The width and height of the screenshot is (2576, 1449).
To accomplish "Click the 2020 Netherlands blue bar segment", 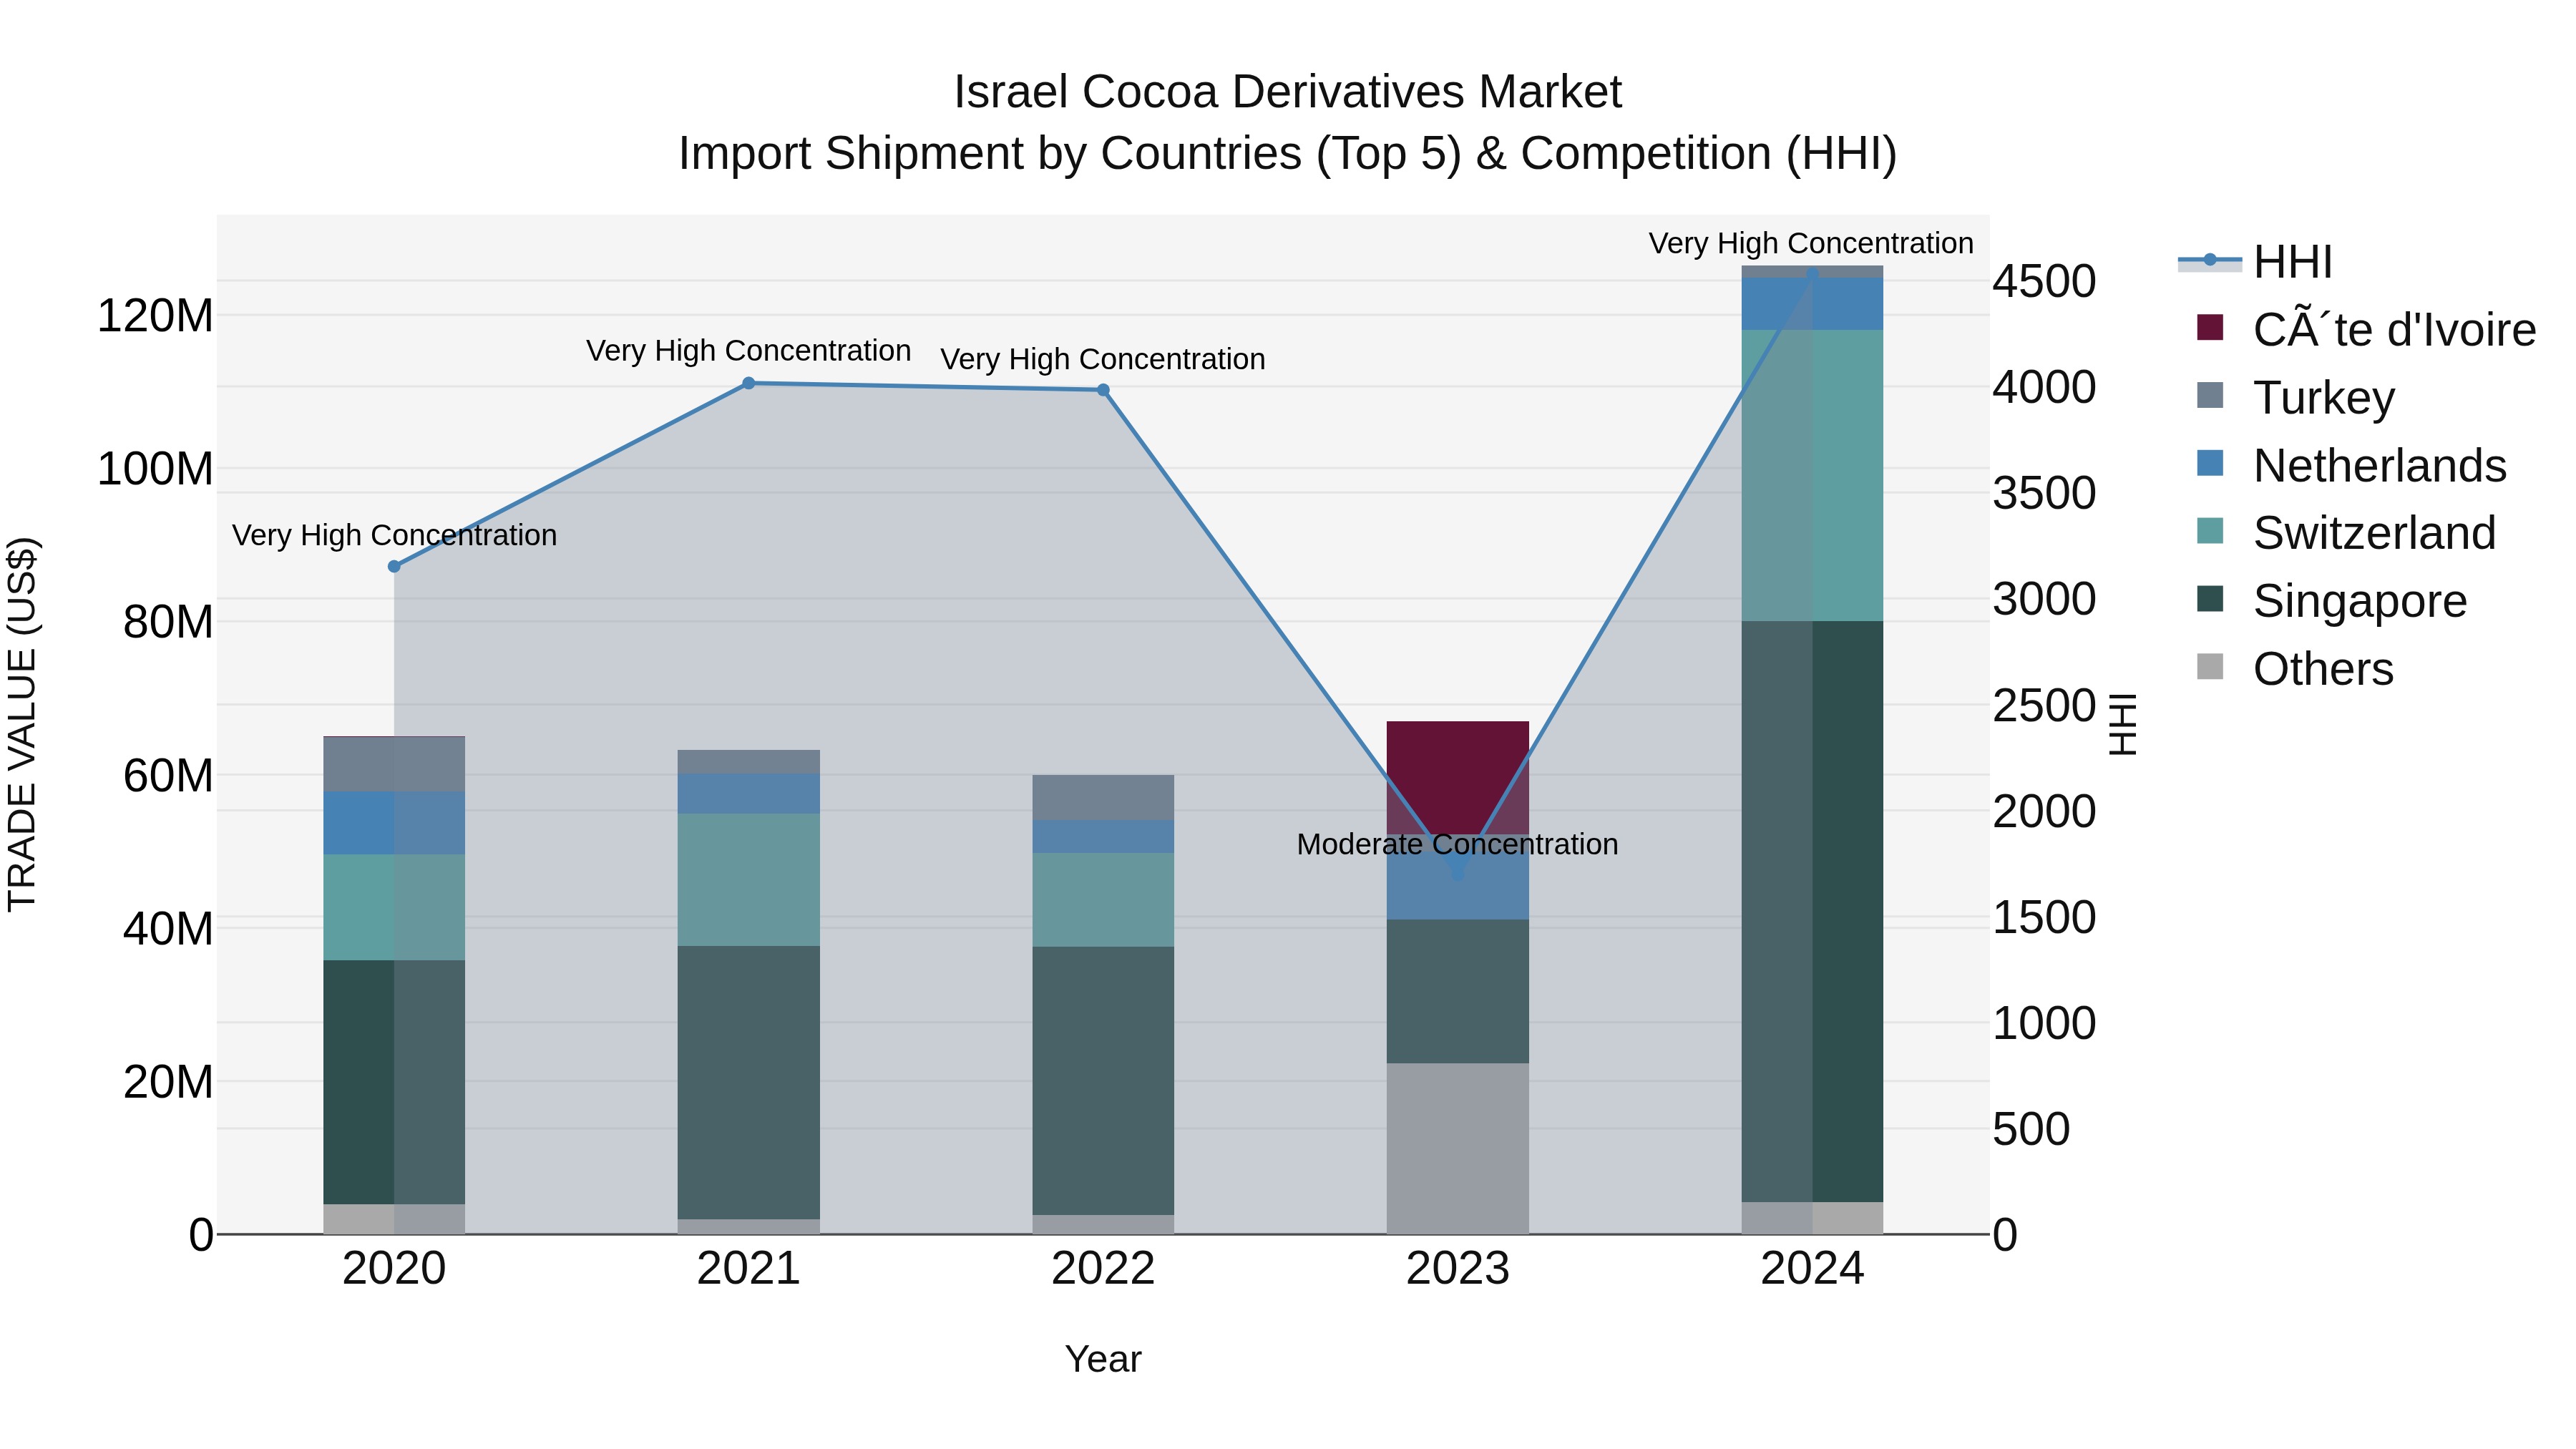I will pos(394,822).
